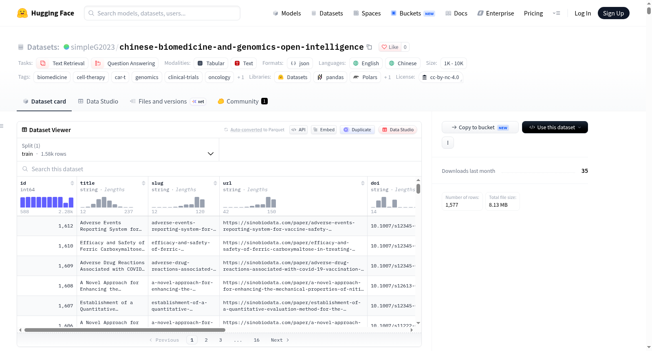This screenshot has width=652, height=351.
Task: Focus the Search this dataset field
Action: pos(219,169)
